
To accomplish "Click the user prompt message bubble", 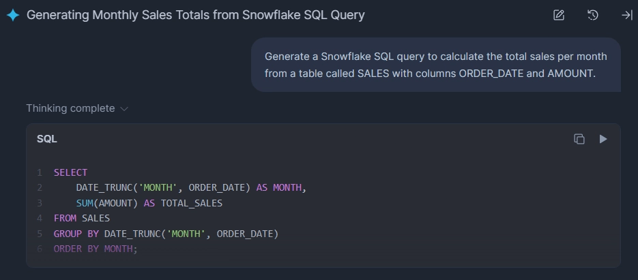I will coord(435,65).
